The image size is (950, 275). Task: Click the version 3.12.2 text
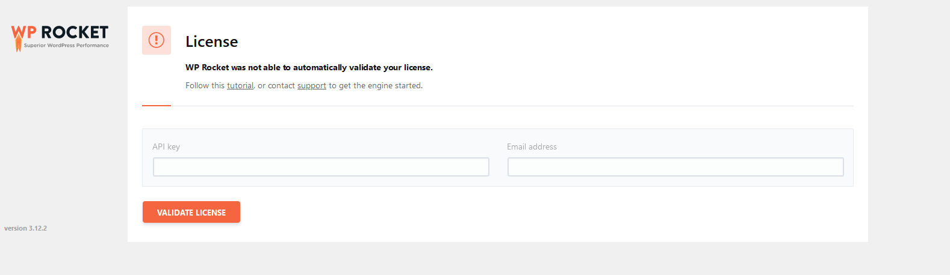coord(25,228)
